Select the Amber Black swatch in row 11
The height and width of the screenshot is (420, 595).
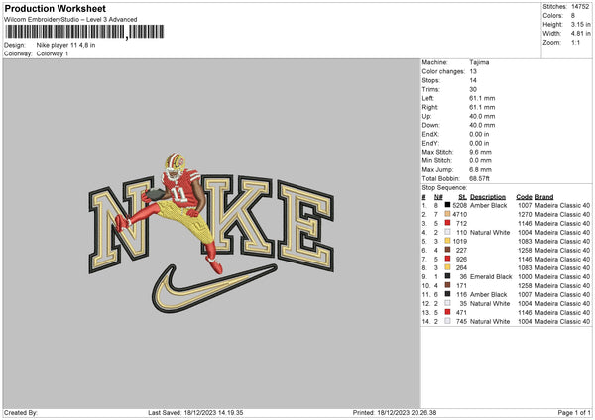point(448,294)
